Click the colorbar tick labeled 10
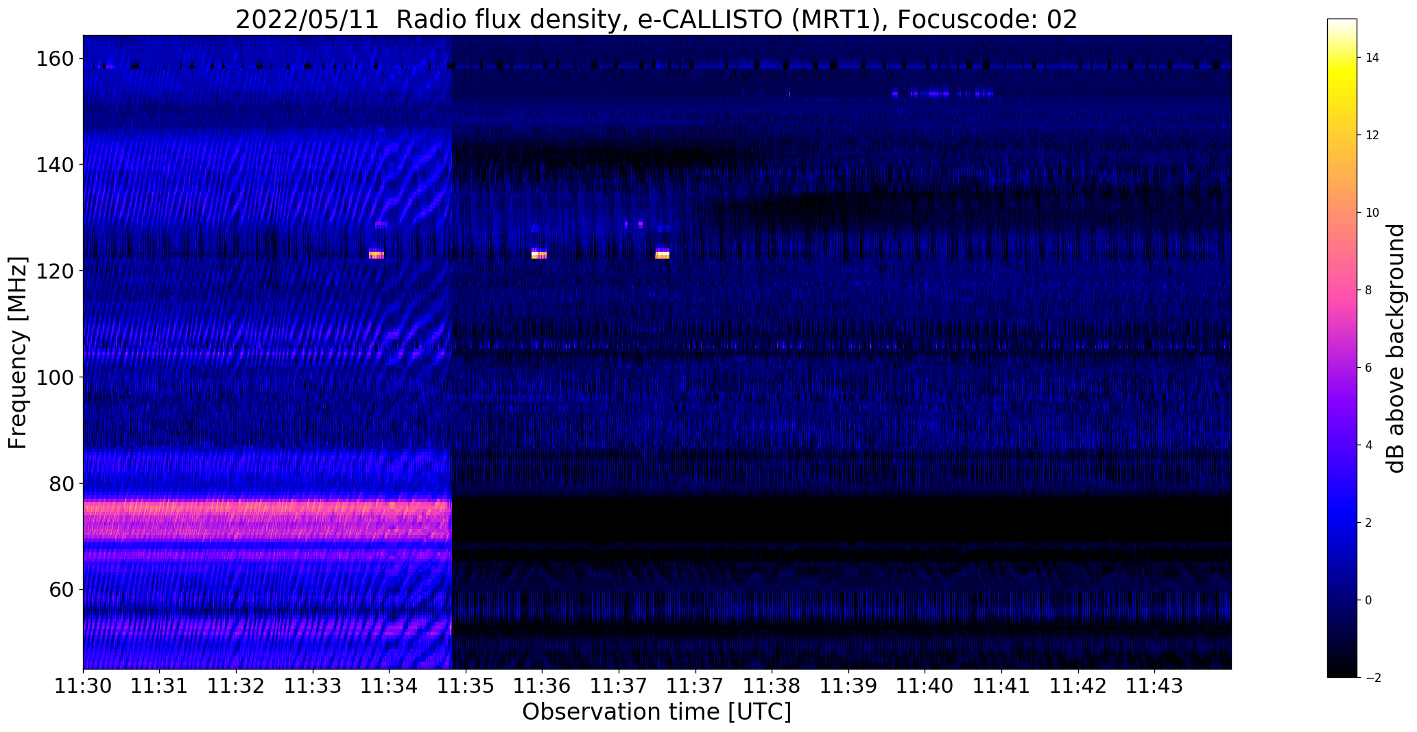 click(x=1372, y=213)
